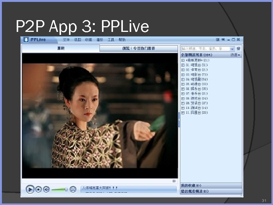Open the 收藏 (Favorites) menu

click(88, 40)
